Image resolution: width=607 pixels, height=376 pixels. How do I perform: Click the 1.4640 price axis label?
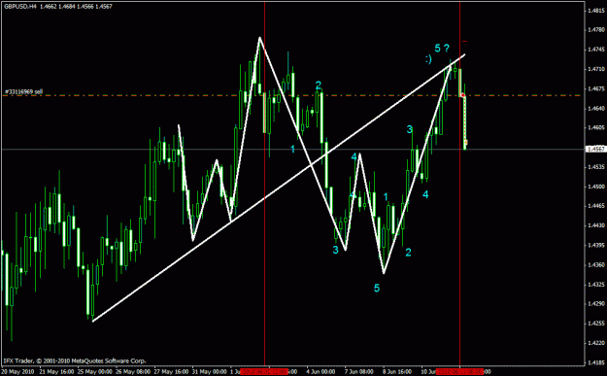[596, 109]
